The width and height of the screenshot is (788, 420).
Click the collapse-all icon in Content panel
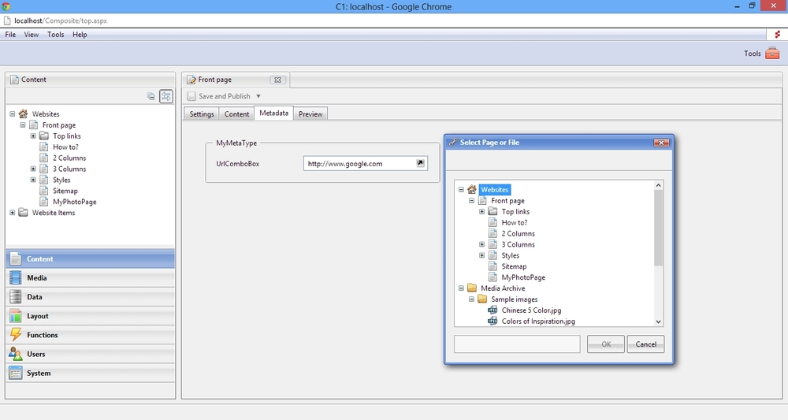(x=151, y=96)
